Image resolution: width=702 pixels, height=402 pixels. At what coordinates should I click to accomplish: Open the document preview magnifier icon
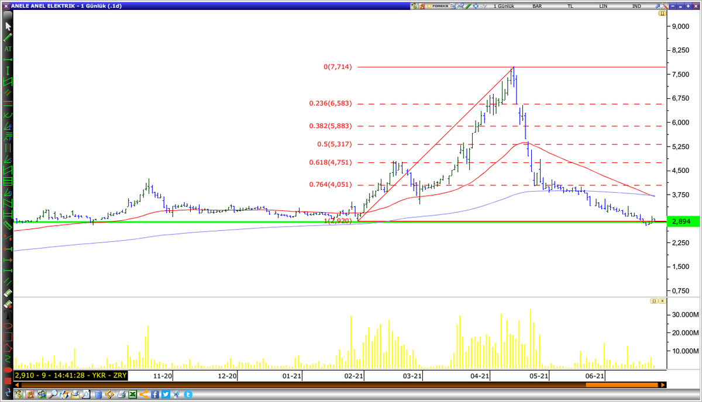coord(87,394)
